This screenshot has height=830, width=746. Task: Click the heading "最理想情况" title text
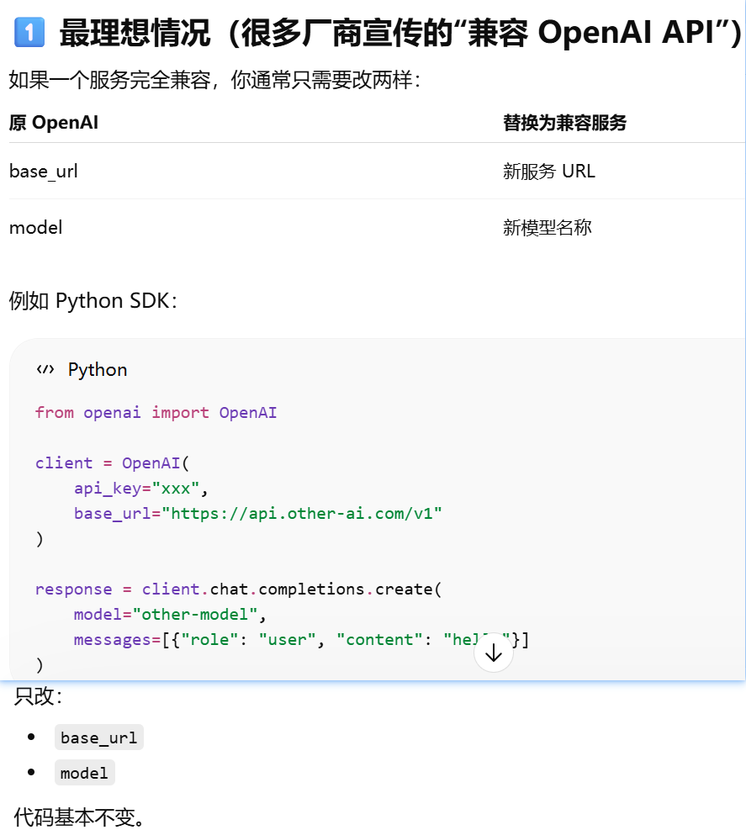point(400,33)
